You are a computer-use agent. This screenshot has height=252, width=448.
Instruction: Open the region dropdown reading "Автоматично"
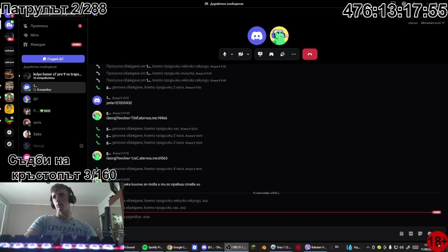coord(433,23)
